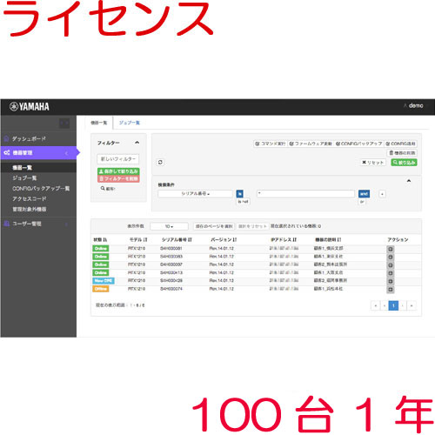This screenshot has width=435, height=435.
Task: Open 機器一覧 in the sidebar submenu
Action: (22, 168)
